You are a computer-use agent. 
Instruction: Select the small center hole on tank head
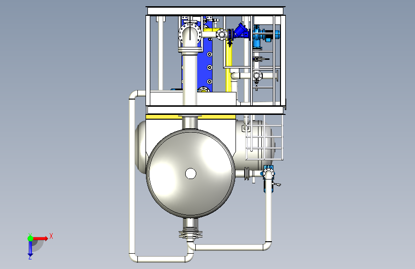(191, 174)
